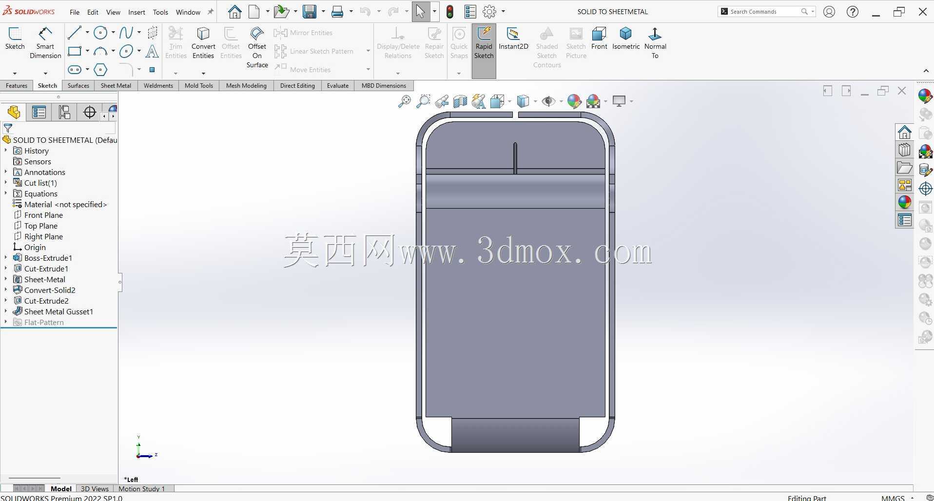Screen dimensions: 934x501
Task: Choose the Straight Slot tool
Action: pos(75,70)
